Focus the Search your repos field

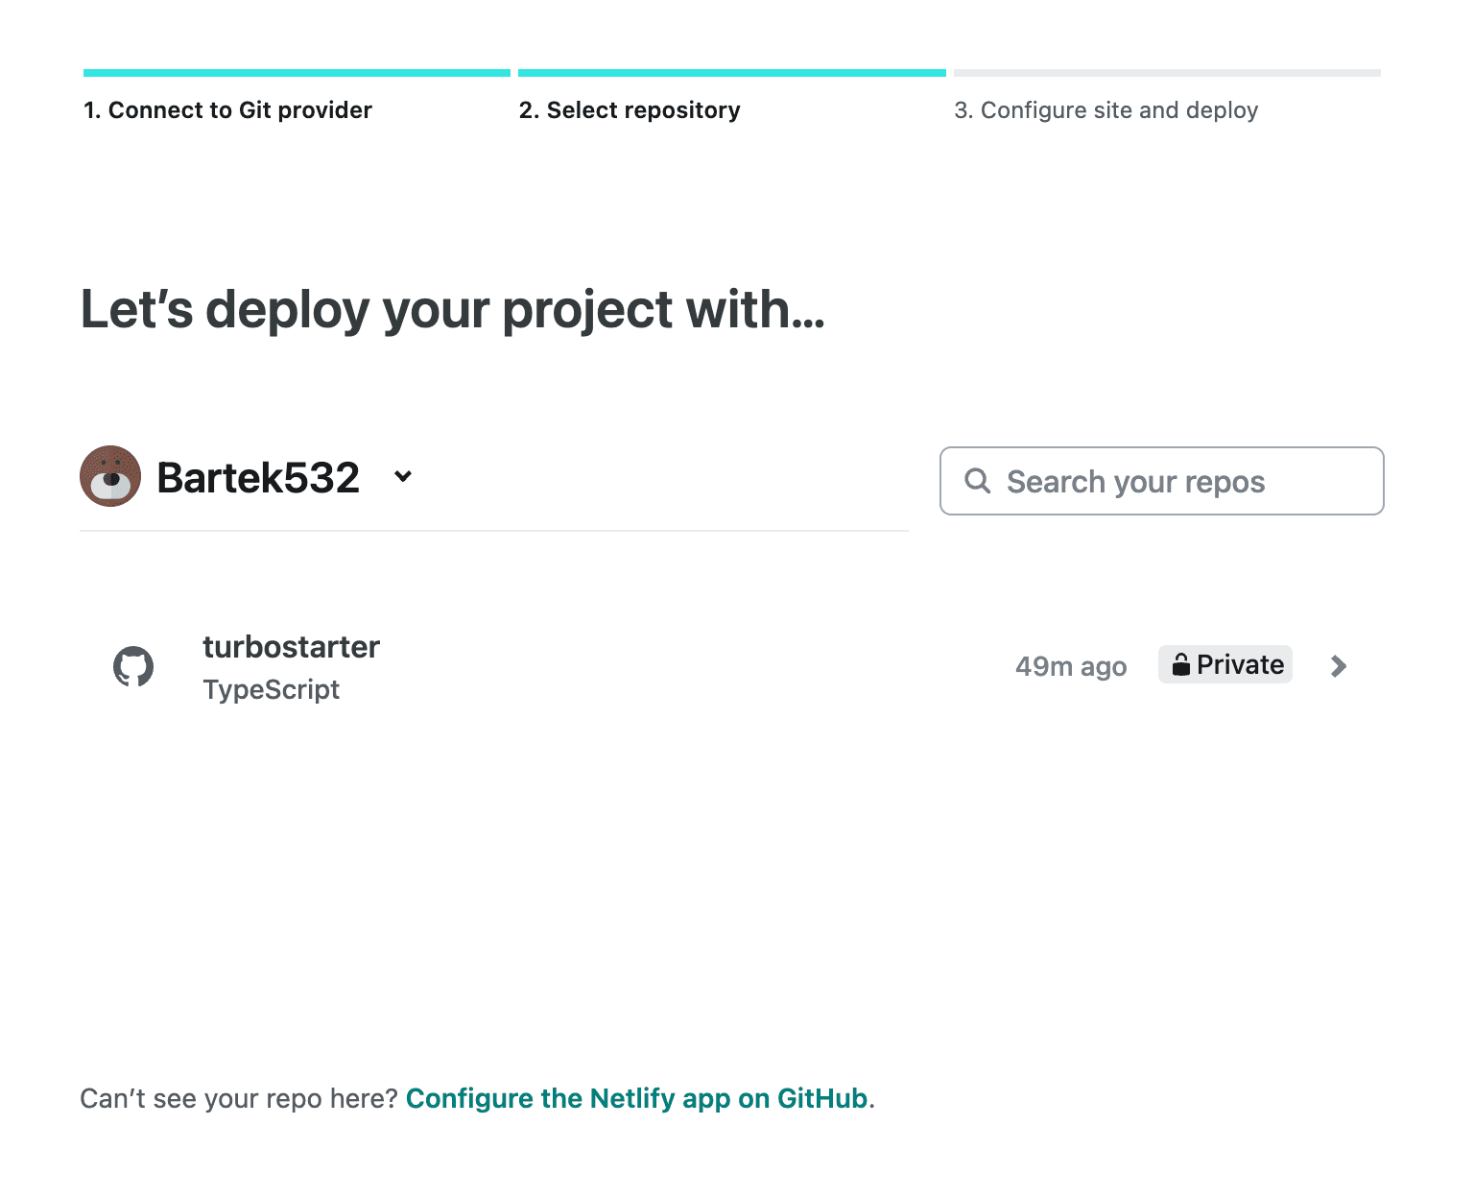pos(1161,481)
